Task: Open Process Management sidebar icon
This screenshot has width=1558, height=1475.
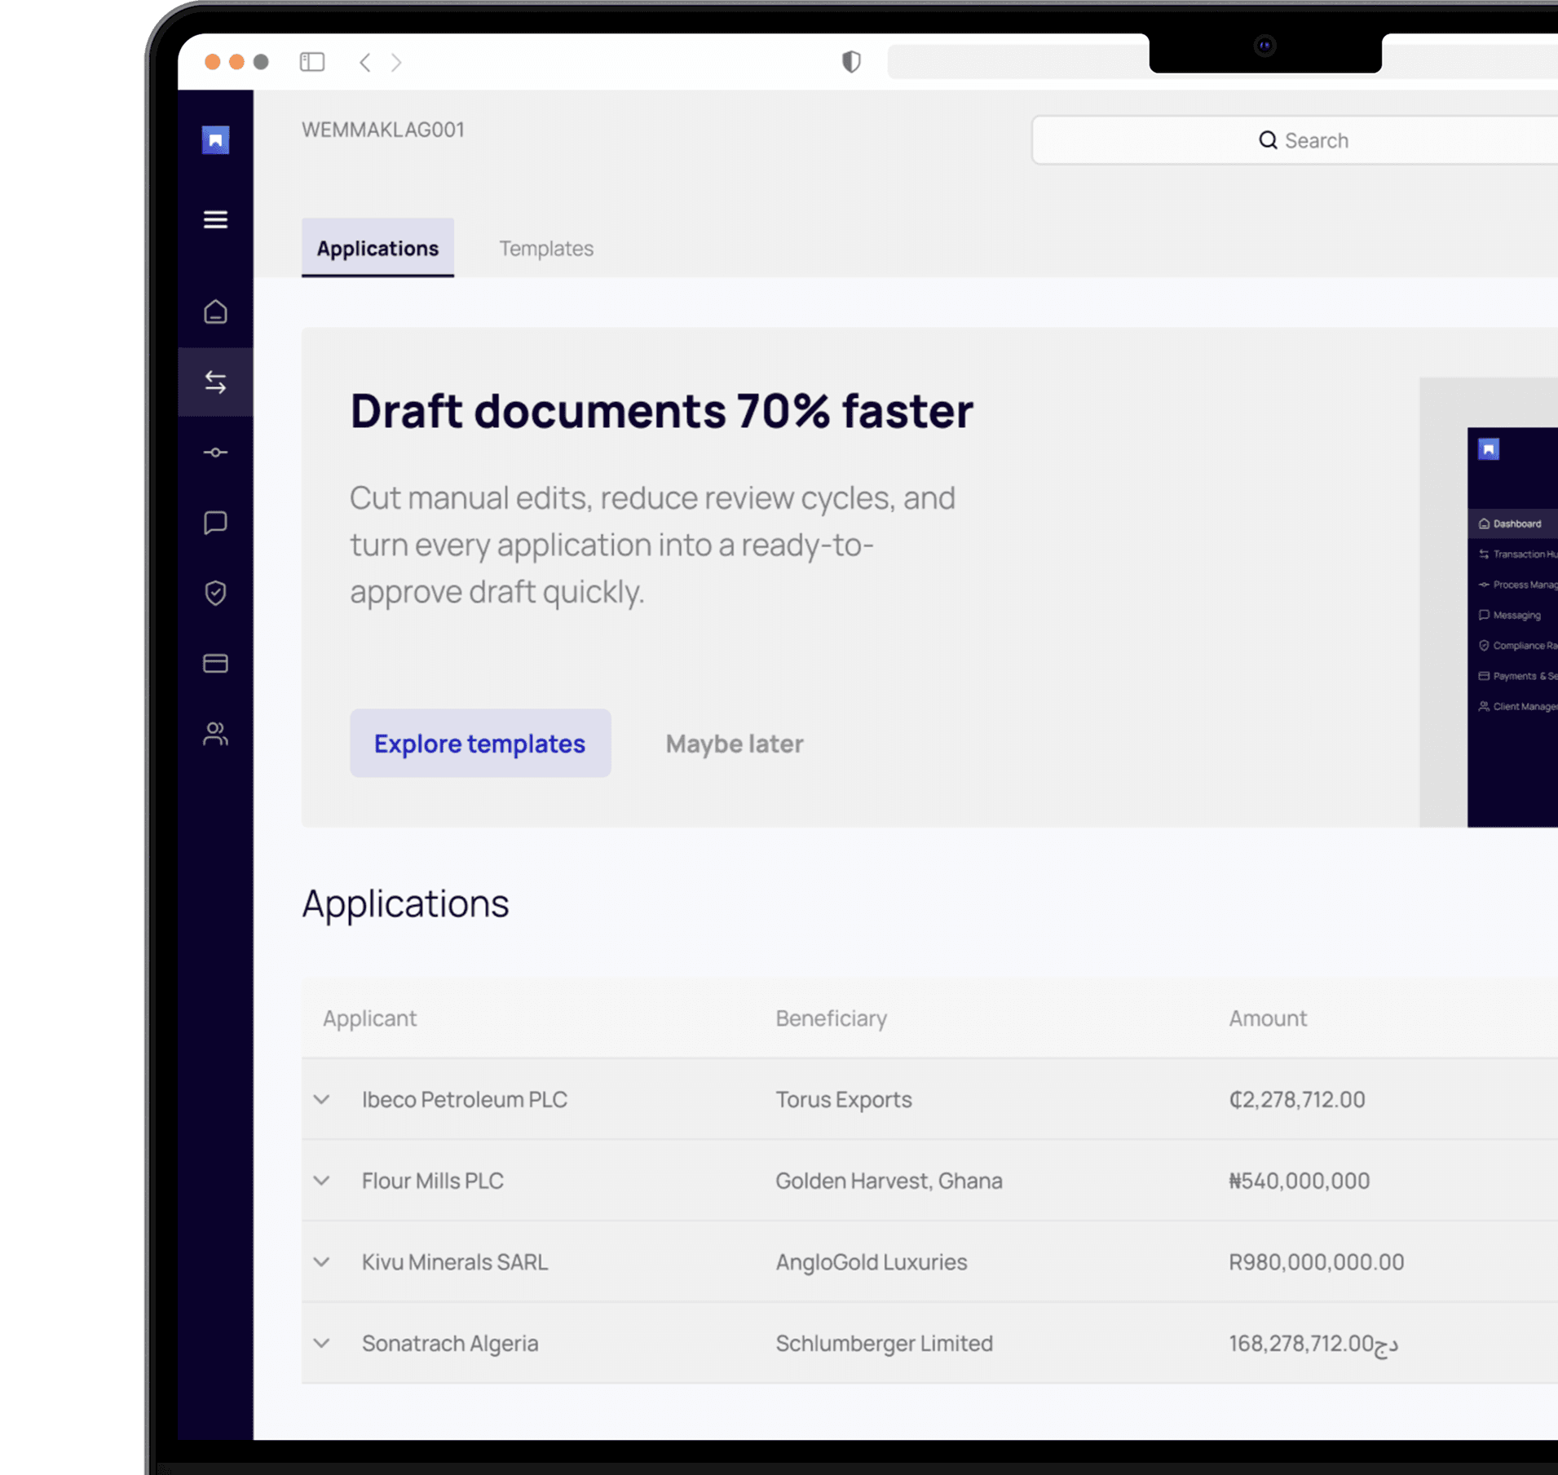Action: click(215, 453)
